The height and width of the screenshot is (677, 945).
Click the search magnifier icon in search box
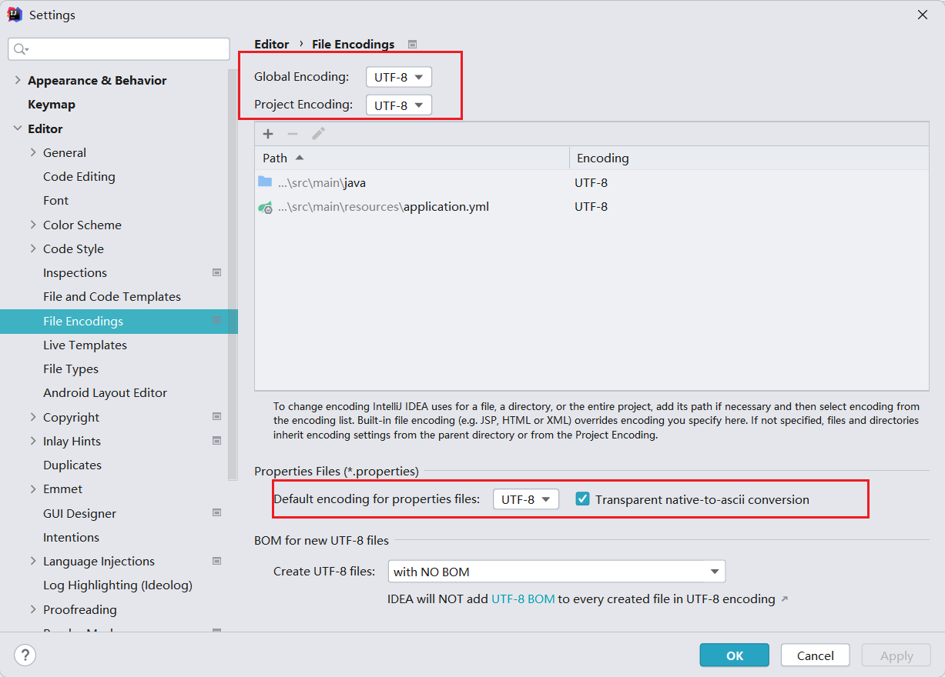point(21,49)
